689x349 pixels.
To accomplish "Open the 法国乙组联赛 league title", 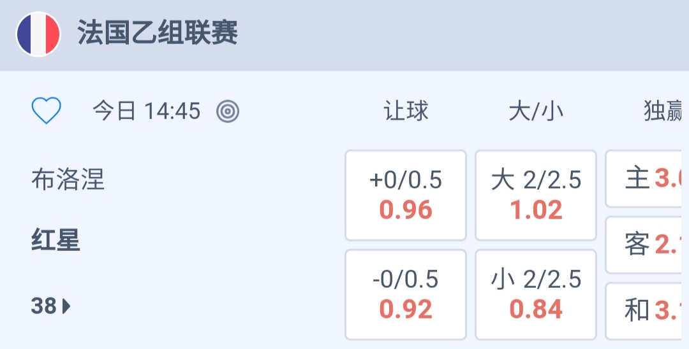I will coord(158,33).
